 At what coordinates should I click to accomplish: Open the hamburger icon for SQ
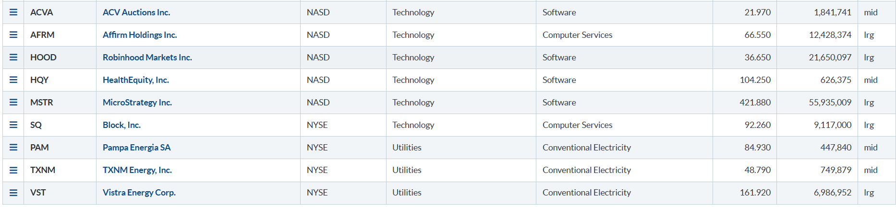(13, 125)
